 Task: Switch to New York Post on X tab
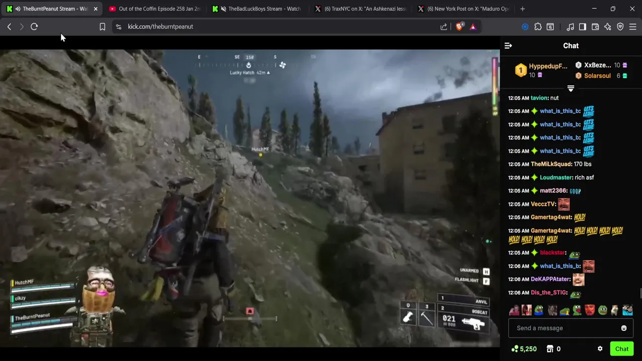tap(464, 9)
